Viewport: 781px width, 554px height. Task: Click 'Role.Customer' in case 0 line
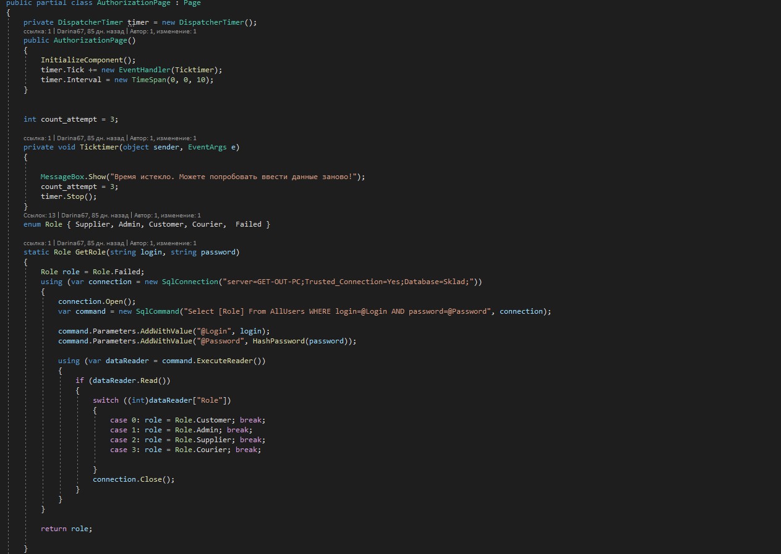(203, 420)
